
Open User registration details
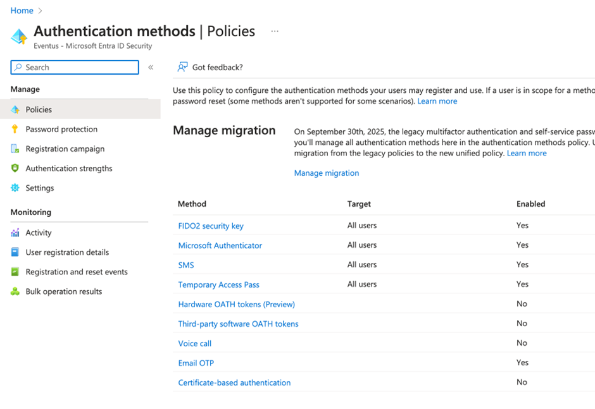click(67, 252)
